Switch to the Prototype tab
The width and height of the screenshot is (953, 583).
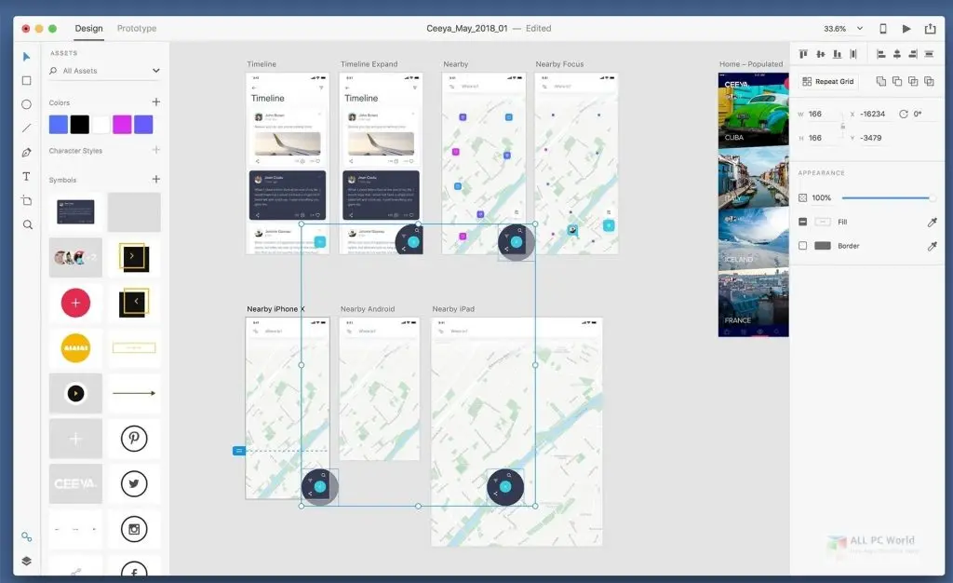[136, 28]
